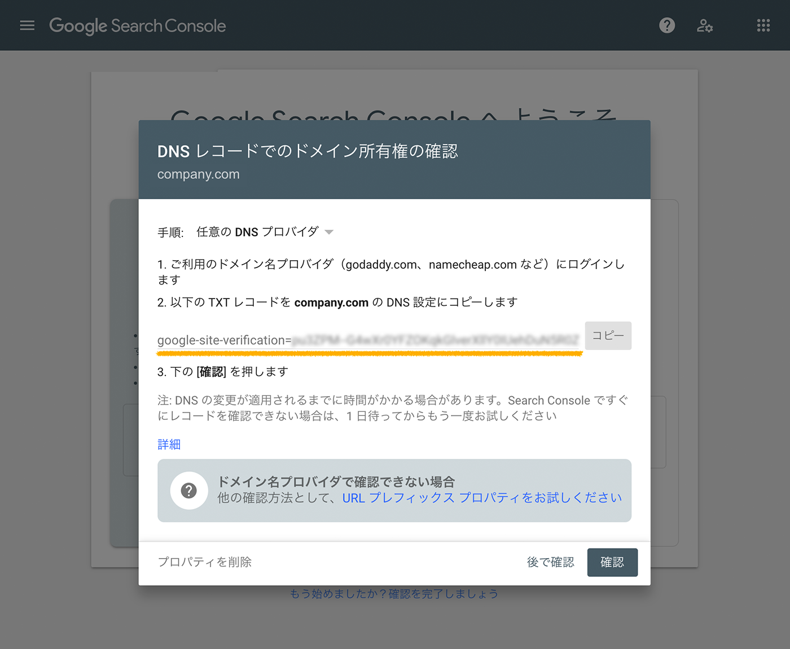The image size is (790, 649).
Task: Click the 手順: label
Action: pyautogui.click(x=170, y=233)
